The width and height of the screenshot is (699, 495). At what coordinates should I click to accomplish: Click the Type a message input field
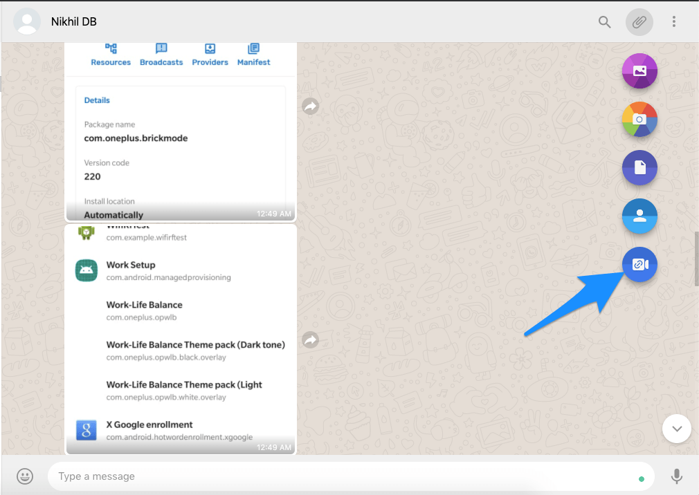coord(351,476)
